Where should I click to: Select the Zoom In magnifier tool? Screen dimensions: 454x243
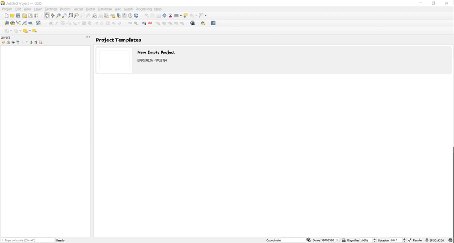pos(58,15)
